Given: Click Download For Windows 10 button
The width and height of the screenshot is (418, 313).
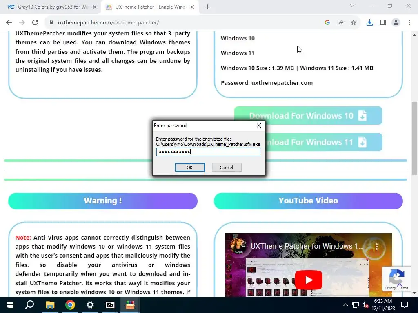Looking at the screenshot, I should point(308,115).
